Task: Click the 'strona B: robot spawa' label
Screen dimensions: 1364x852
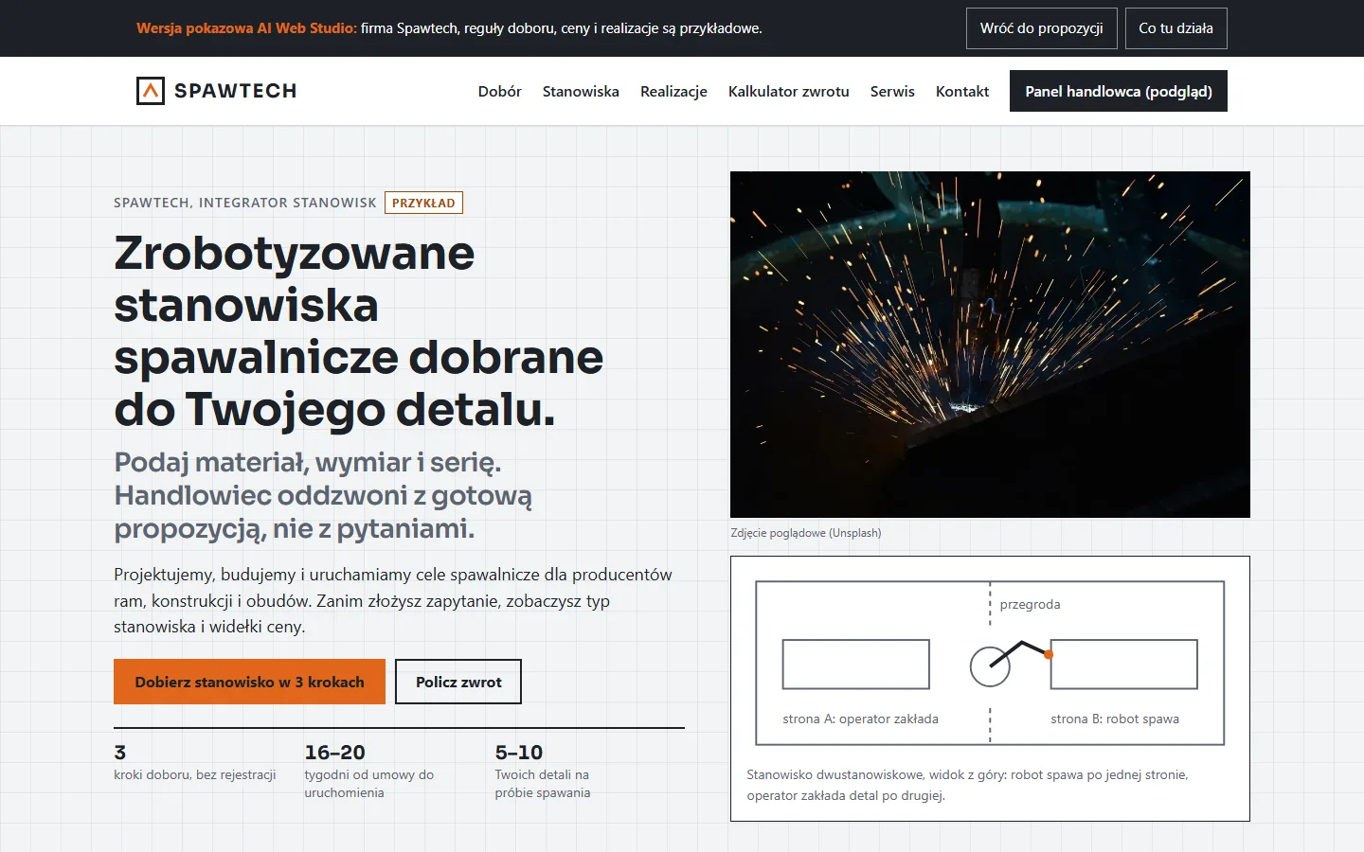Action: coord(1115,719)
